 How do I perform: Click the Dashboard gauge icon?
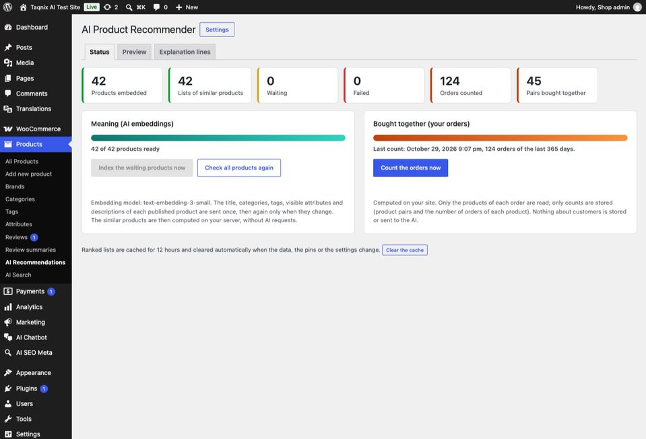(x=8, y=27)
